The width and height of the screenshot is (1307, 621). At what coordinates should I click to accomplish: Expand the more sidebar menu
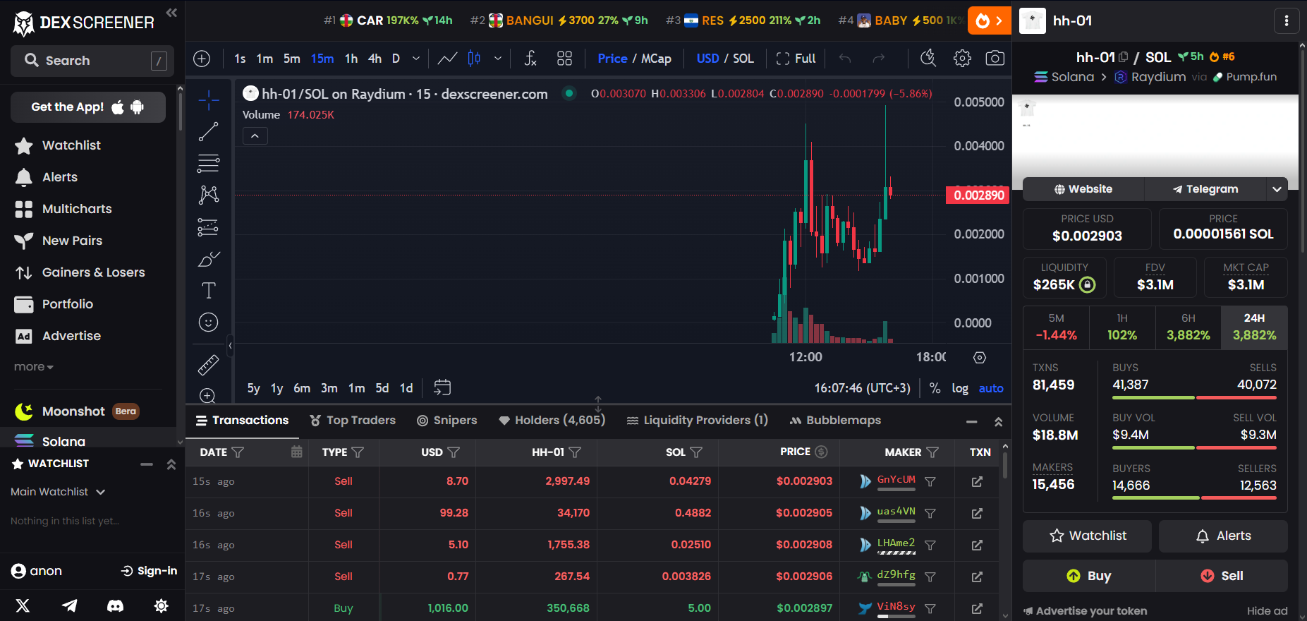[x=33, y=367]
